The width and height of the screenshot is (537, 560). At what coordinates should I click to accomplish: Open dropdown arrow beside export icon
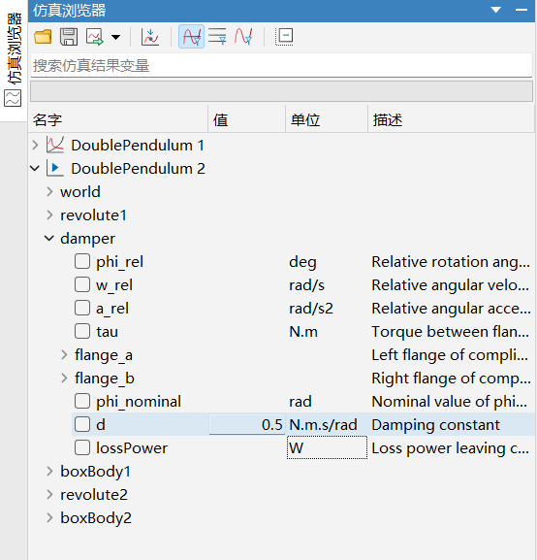pos(116,37)
